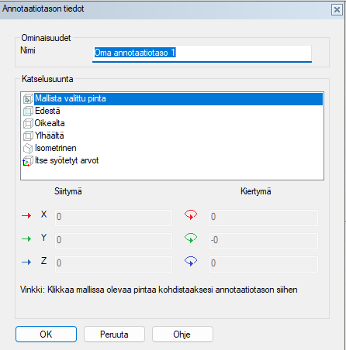
Task: Close the Annotaatiotason tiedot dialog
Action: pyautogui.click(x=337, y=10)
